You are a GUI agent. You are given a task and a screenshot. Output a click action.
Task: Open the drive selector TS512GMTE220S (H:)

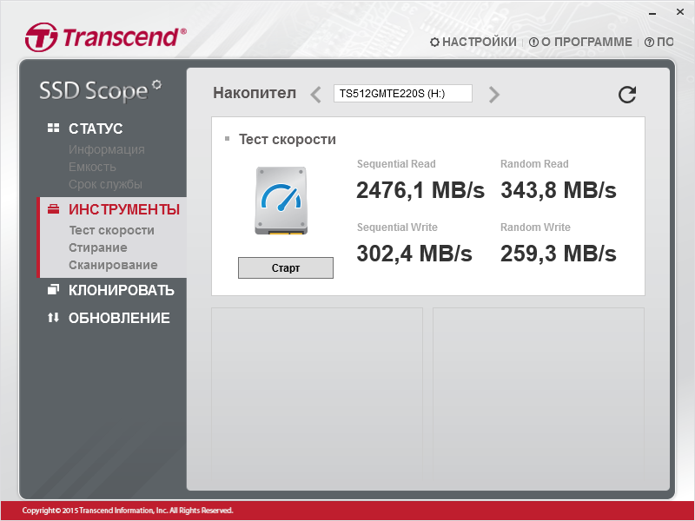pos(403,94)
